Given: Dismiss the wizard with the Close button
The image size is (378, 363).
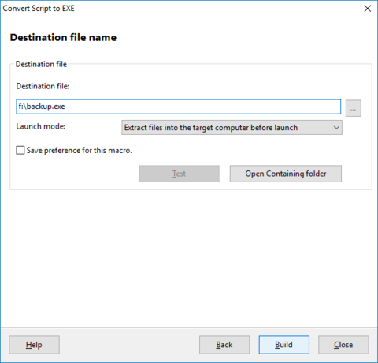Looking at the screenshot, I should [x=343, y=345].
